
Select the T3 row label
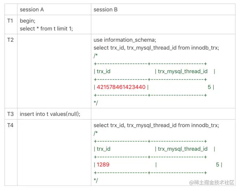tap(10, 114)
